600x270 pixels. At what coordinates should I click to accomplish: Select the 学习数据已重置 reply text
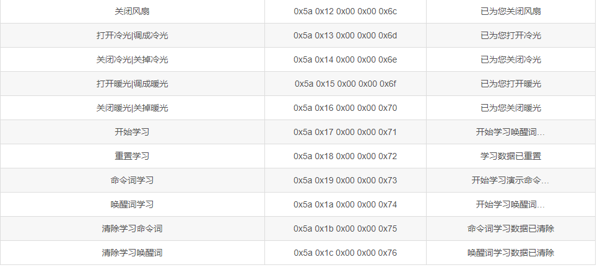point(510,156)
